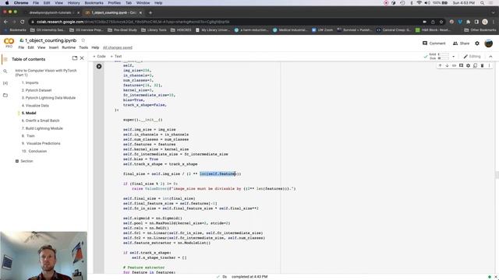Jump to 7. Build Lightning Module section

pyautogui.click(x=42, y=128)
